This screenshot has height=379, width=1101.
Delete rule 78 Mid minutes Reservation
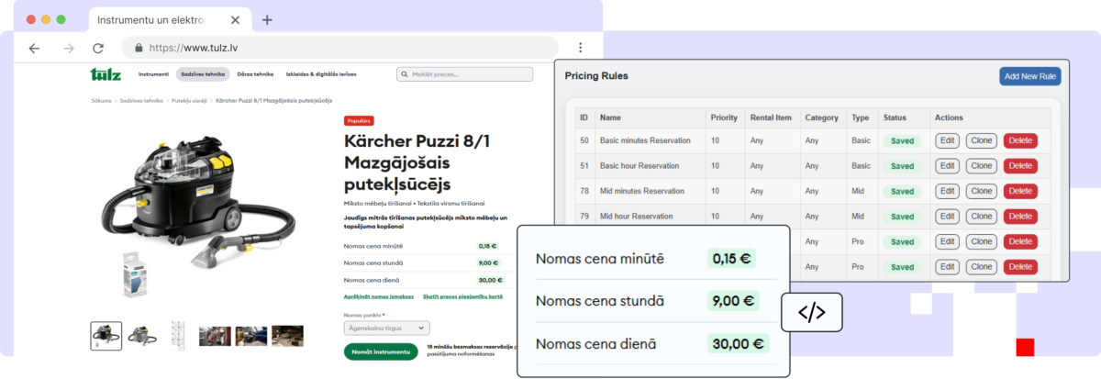pyautogui.click(x=1020, y=191)
